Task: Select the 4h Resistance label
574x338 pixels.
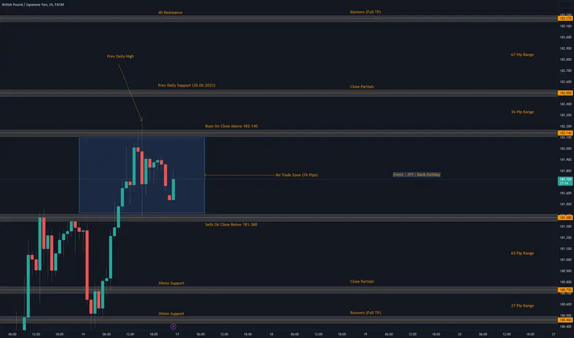Action: 170,12
